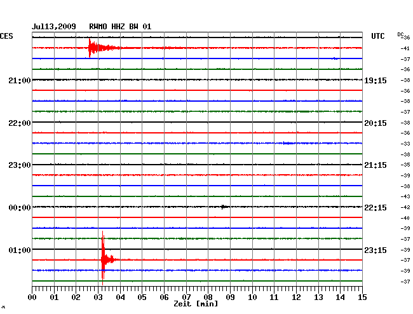
Task: Click the DC offset value -33
Action: [x=405, y=144]
